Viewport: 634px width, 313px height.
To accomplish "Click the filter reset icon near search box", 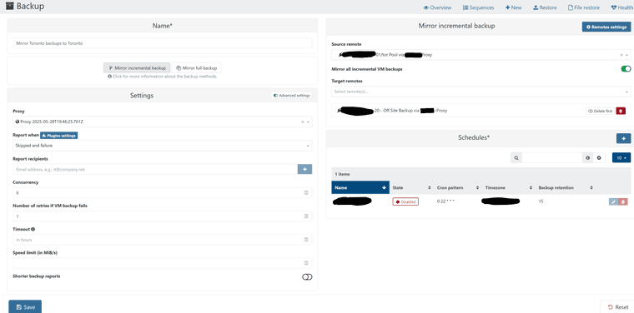I will tap(599, 157).
